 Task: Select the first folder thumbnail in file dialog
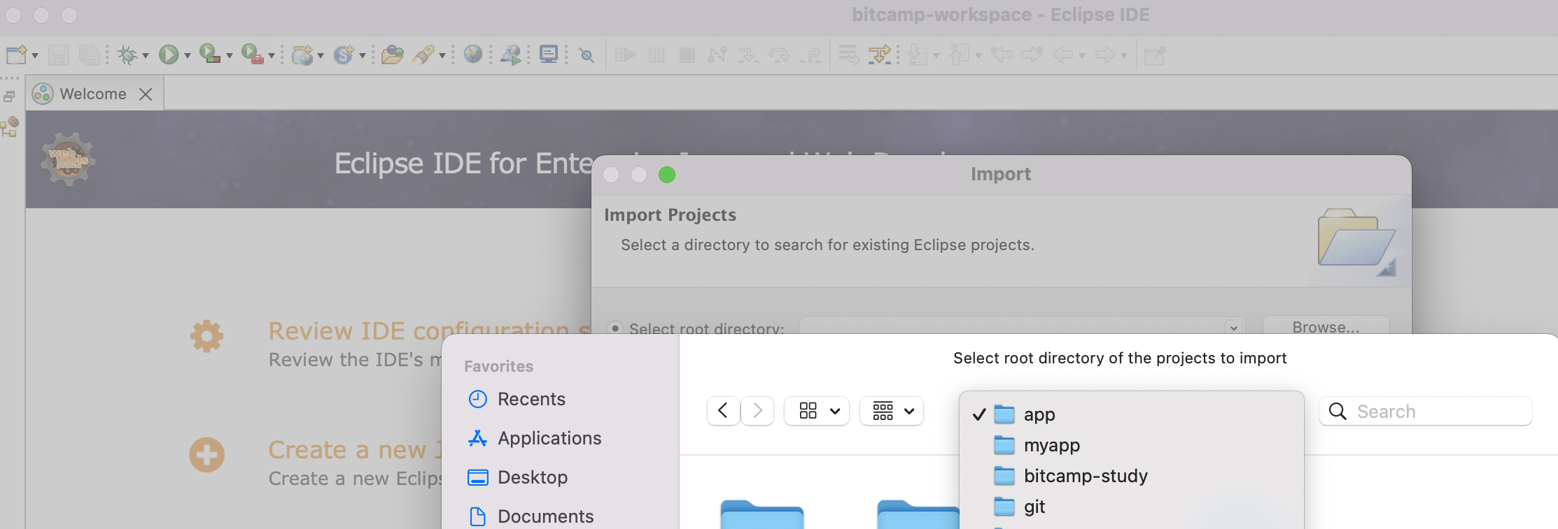coord(762,514)
